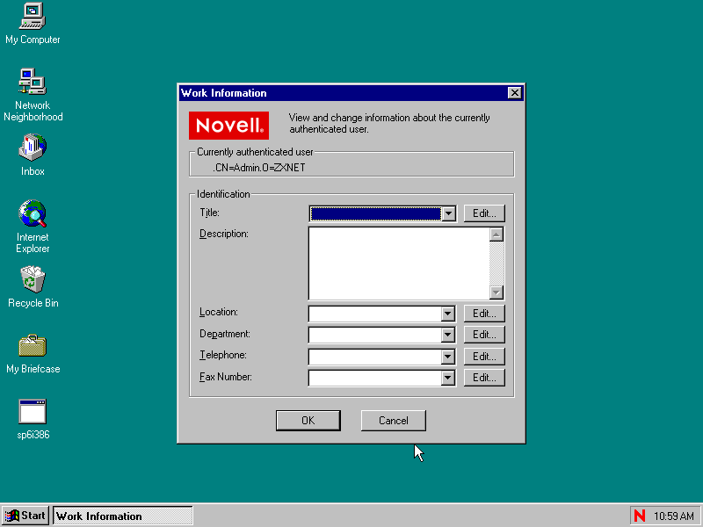The height and width of the screenshot is (527, 703).
Task: Confirm changes with OK button
Action: 308,421
